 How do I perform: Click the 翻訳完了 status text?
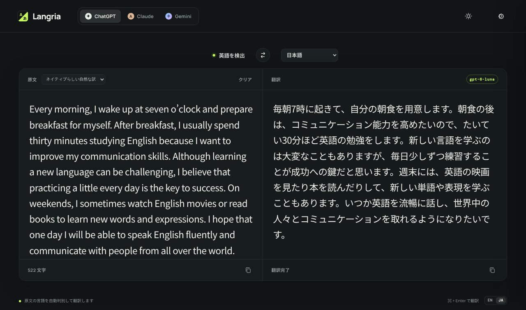[x=281, y=270]
